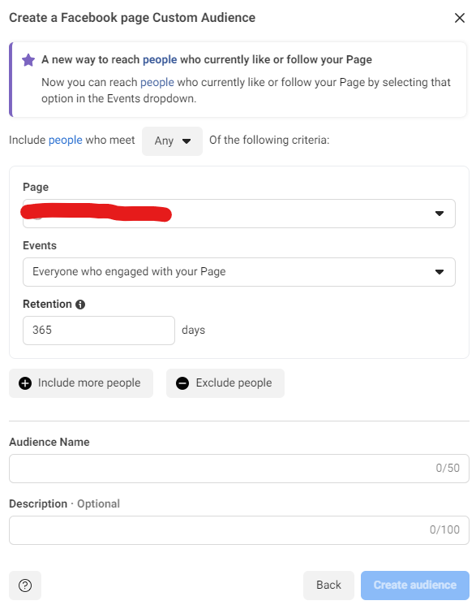Open the people link in the banner heading
Image resolution: width=476 pixels, height=605 pixels.
(160, 60)
